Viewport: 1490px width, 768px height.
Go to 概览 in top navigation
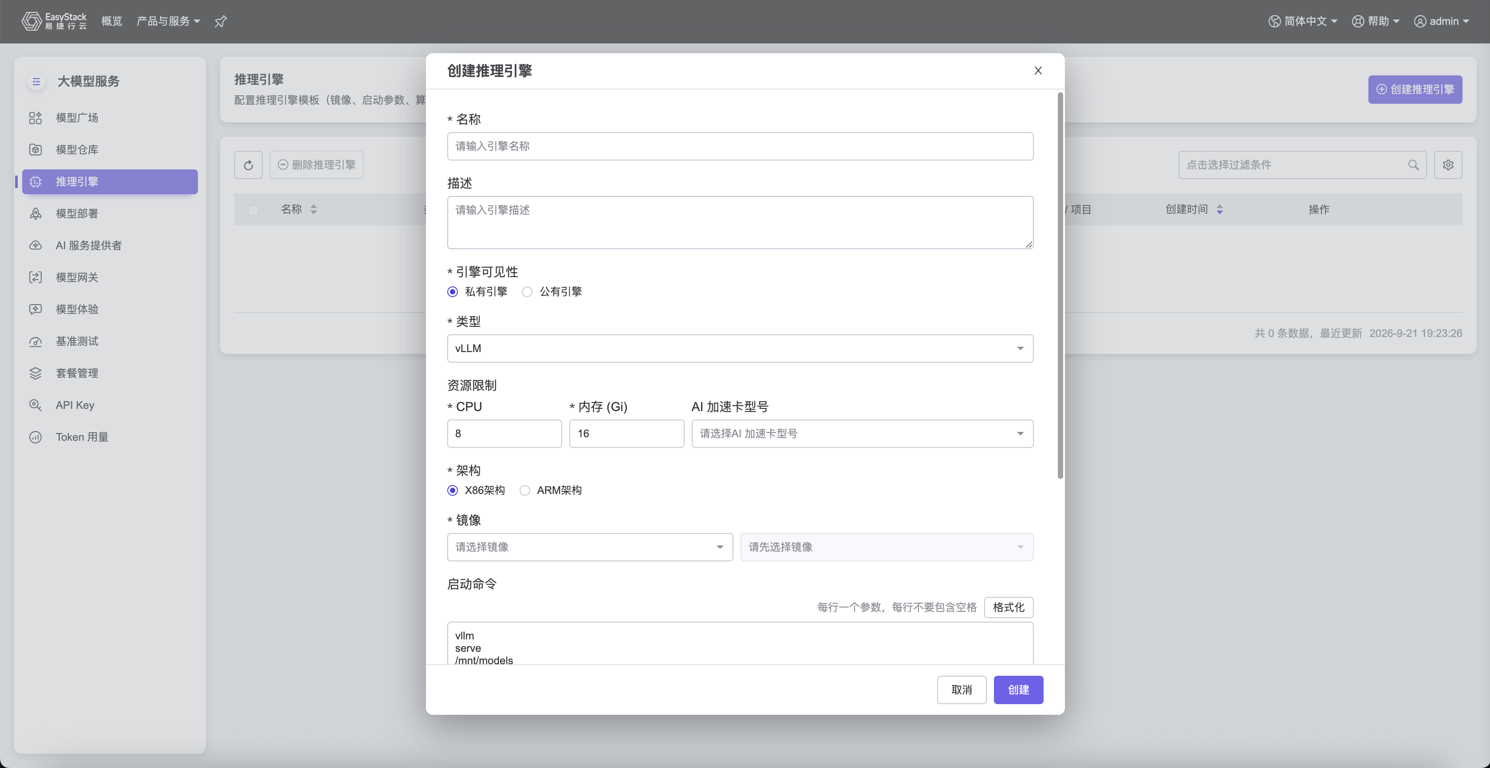click(112, 21)
